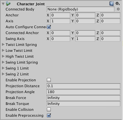Screen dimensions: 123x120
Task: Open the Character Joint help reference icon
Action: tap(111, 4)
